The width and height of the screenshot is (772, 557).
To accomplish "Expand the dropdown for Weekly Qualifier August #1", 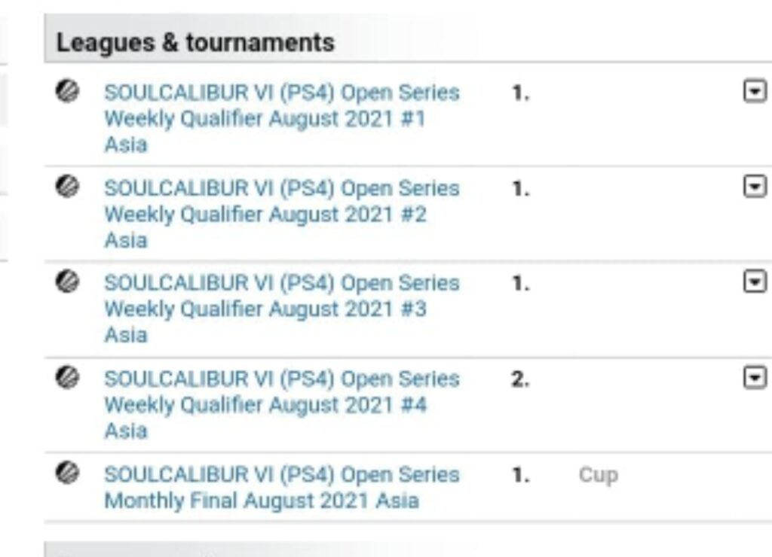I will pyautogui.click(x=755, y=91).
